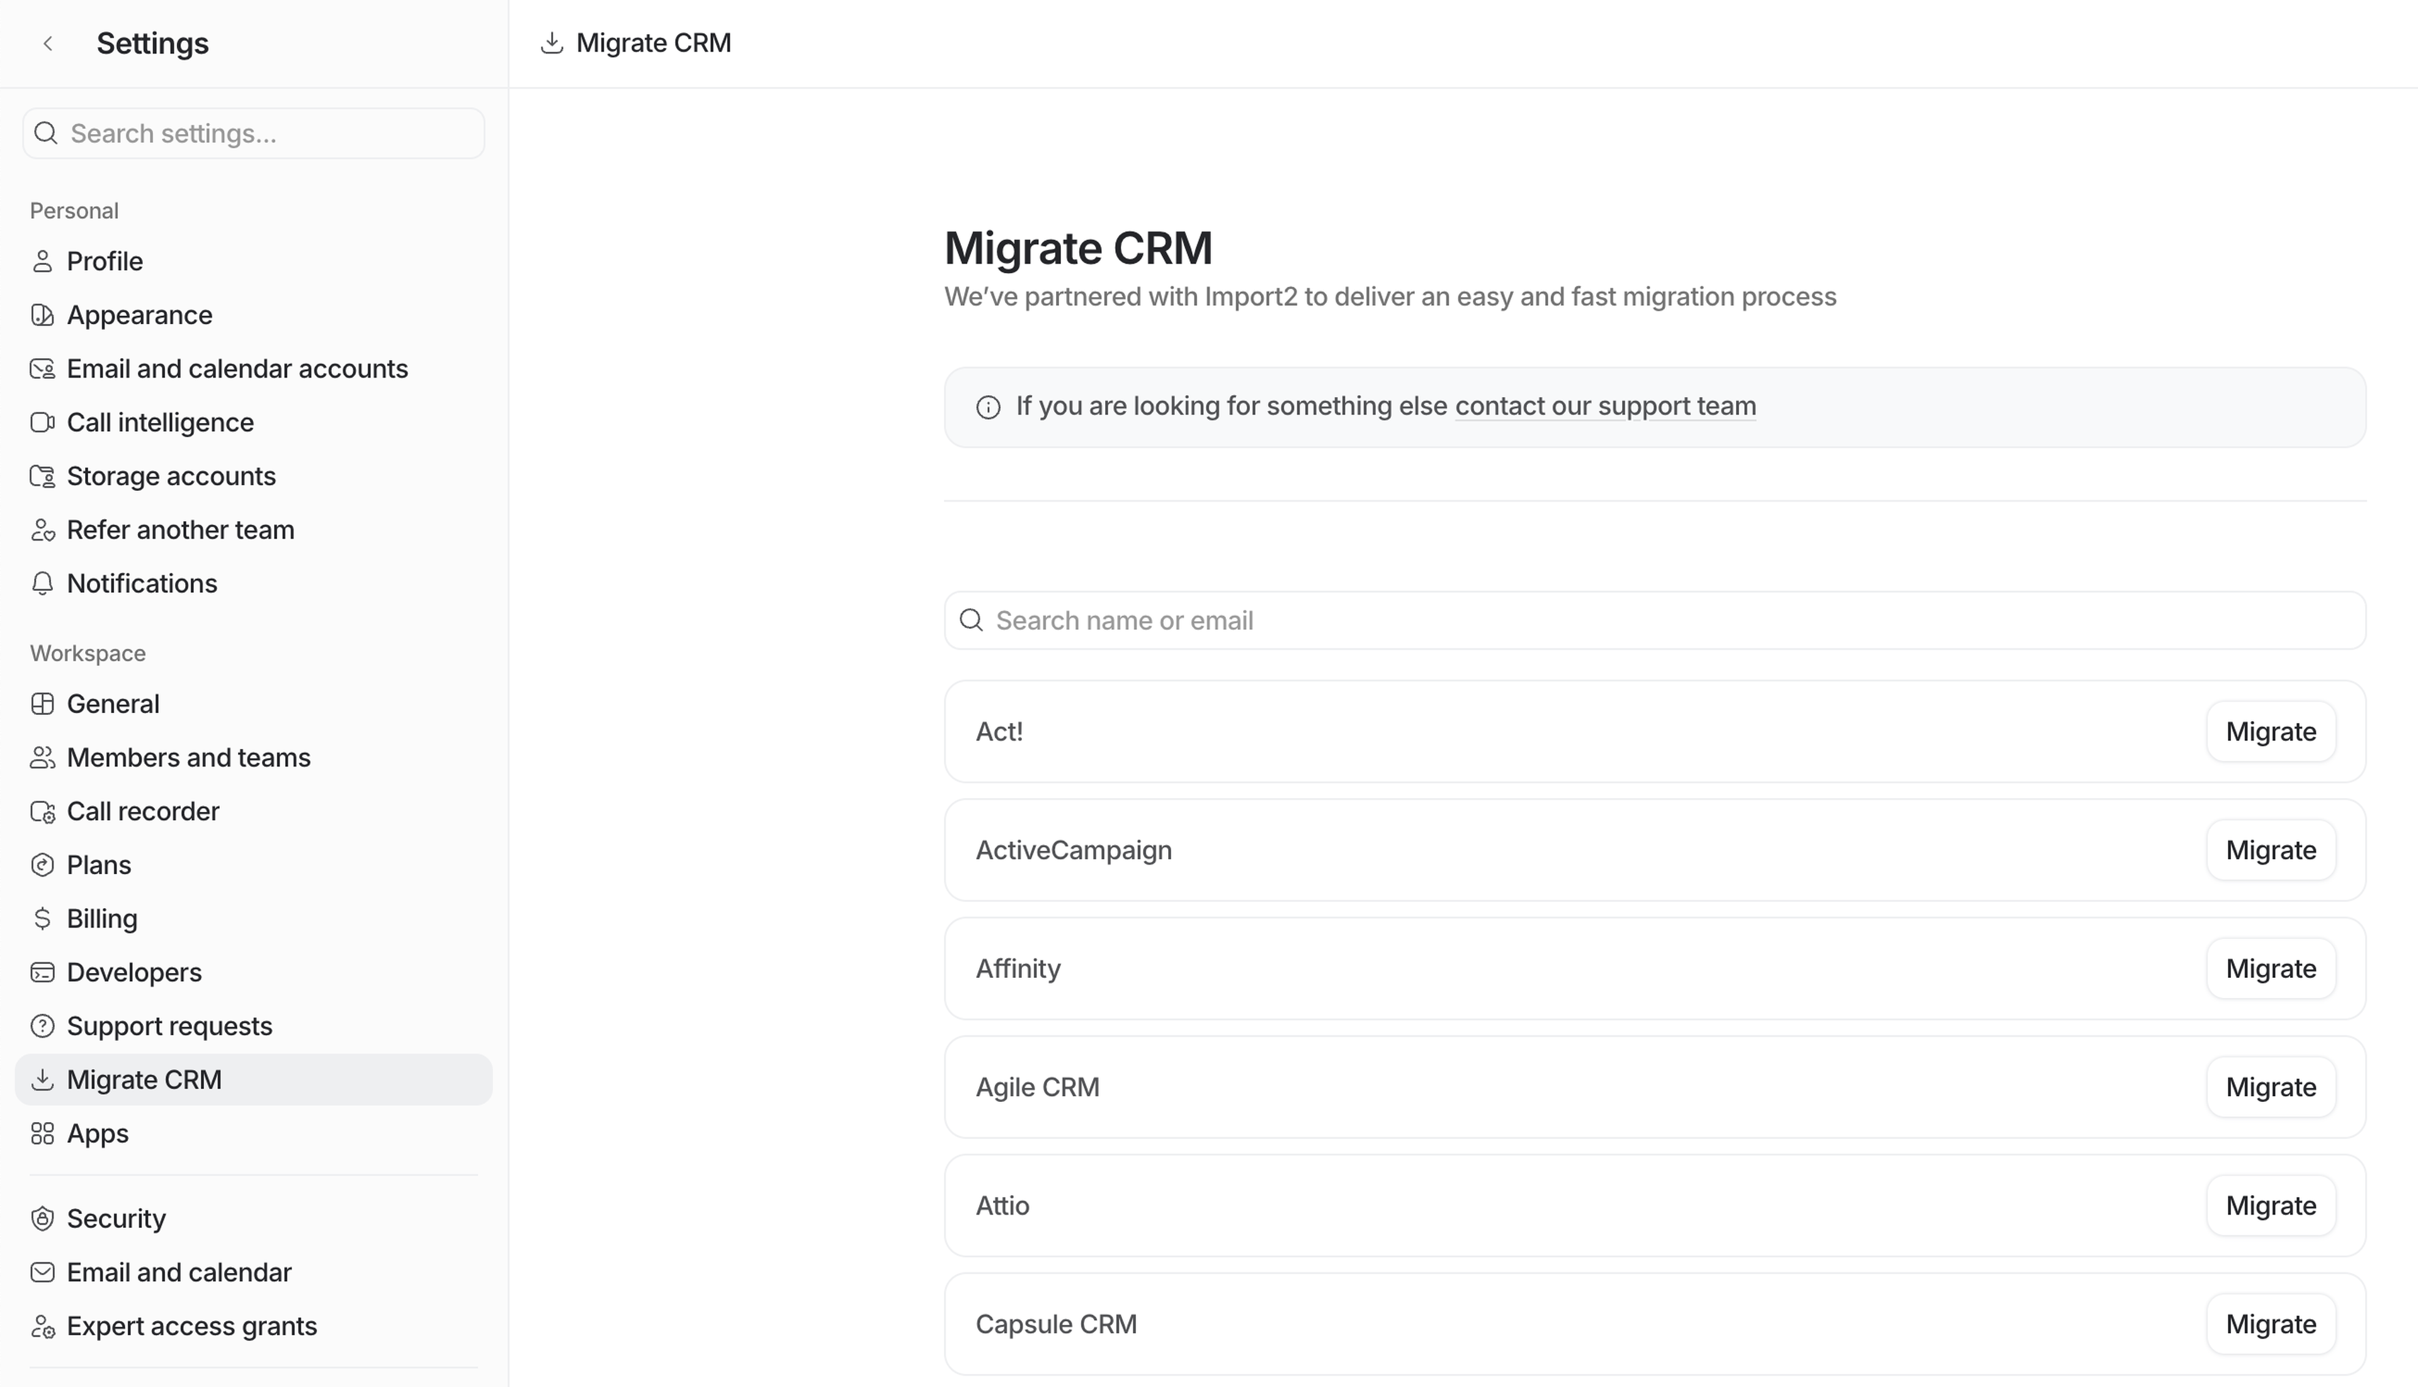Click the Profile person icon

coord(42,261)
